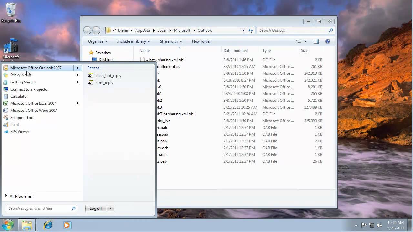Select Paint entry in Start menu
This screenshot has width=413, height=232.
[x=41, y=125]
